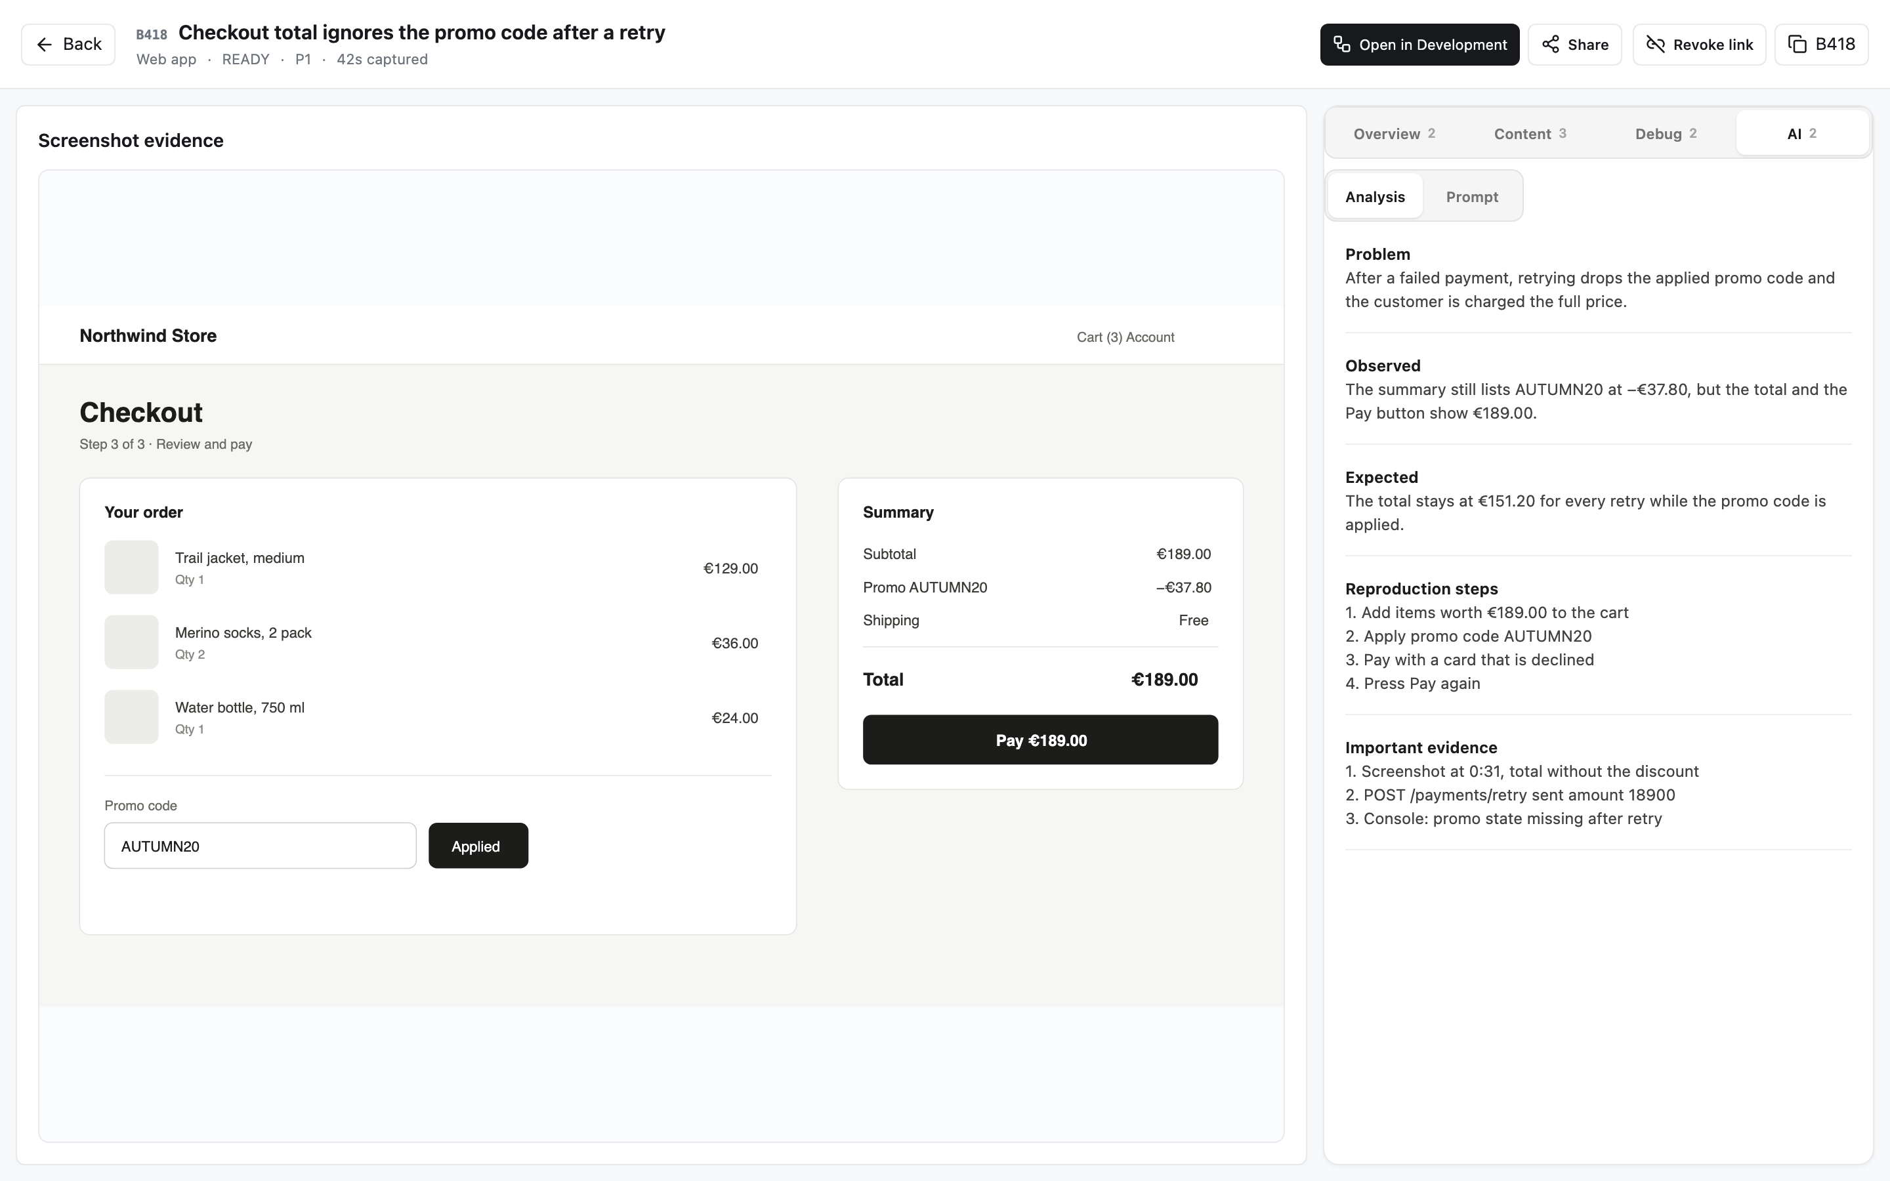Viewport: 1890px width, 1181px height.
Task: Click the '42s captured' text
Action: click(382, 59)
